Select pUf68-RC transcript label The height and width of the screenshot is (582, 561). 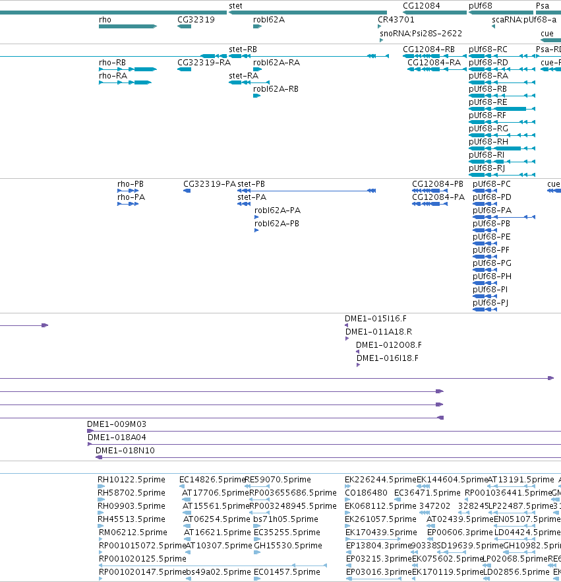488,49
